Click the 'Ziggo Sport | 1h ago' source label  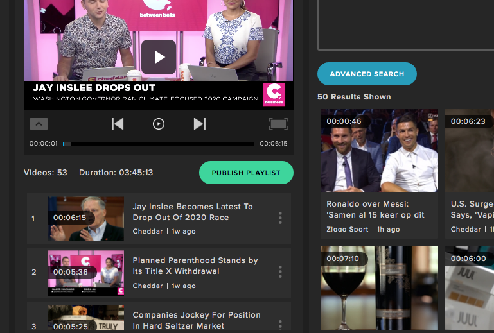[363, 230]
